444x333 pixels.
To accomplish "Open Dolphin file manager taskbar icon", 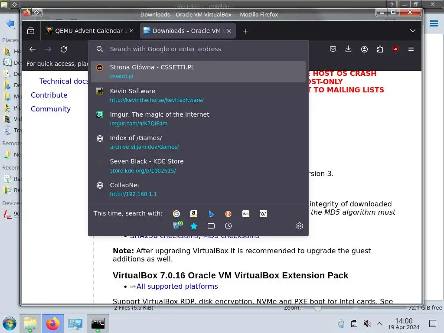I will 30,323.
